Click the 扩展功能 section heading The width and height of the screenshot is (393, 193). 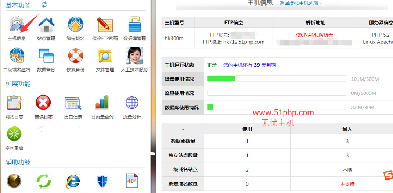18,83
